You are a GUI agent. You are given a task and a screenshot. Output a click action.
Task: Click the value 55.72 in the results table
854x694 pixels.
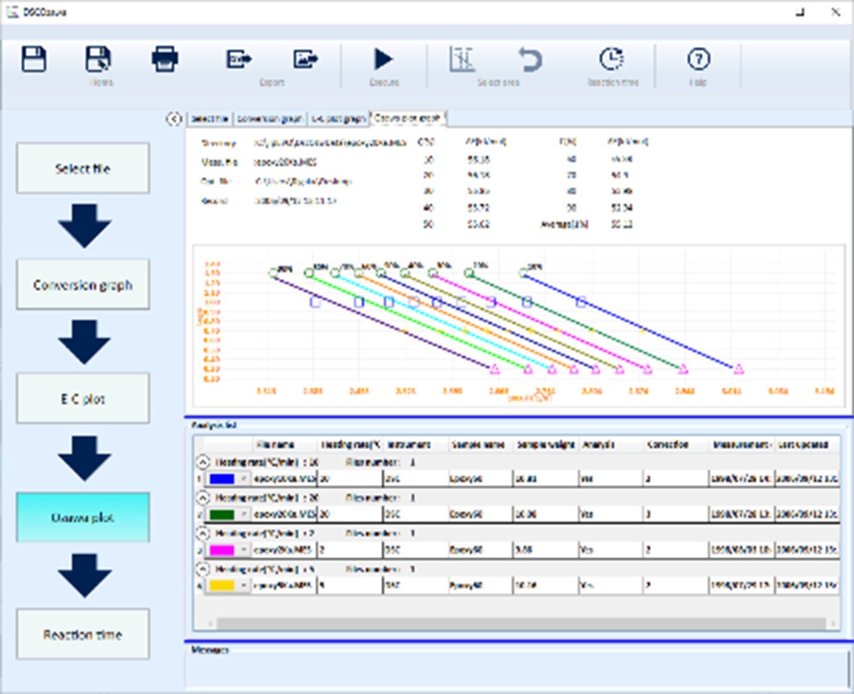point(478,208)
